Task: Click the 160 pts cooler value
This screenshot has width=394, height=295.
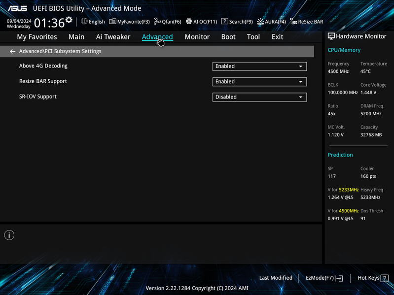Action: pos(368,176)
